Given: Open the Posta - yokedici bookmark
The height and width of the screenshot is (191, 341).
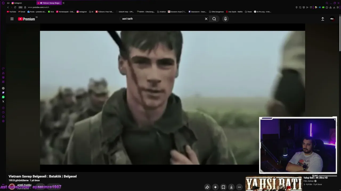Looking at the screenshot, I should (x=37, y=12).
